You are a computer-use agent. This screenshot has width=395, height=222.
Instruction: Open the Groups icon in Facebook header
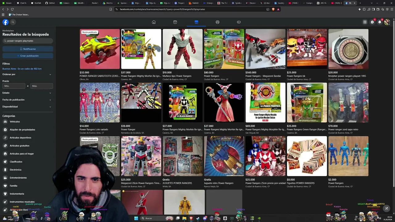click(218, 22)
